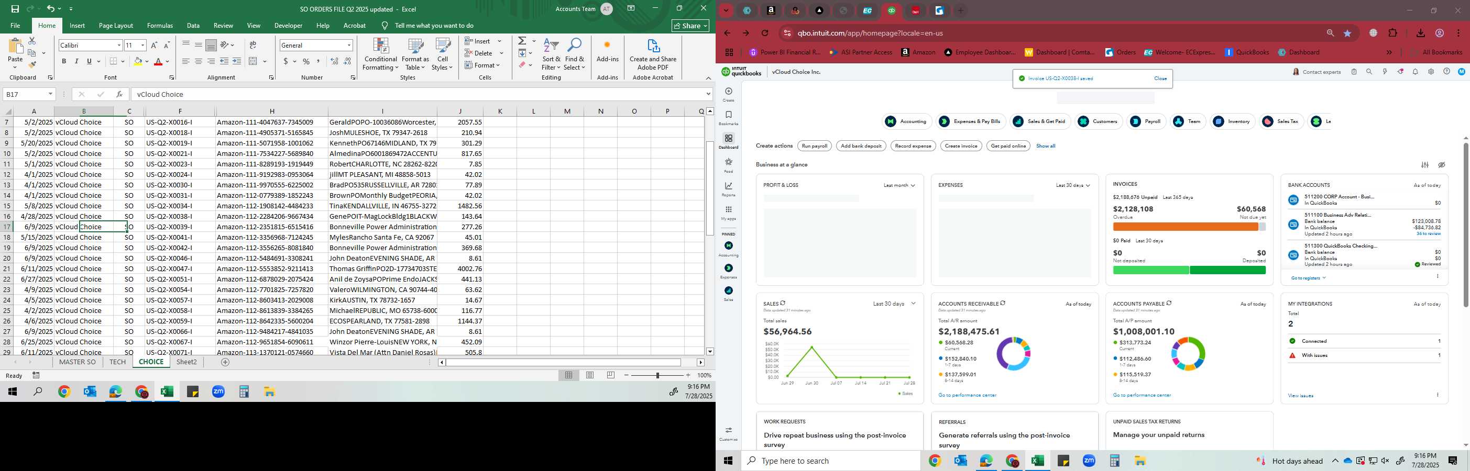Expand the Name Box B17 dropdown
This screenshot has width=1470, height=471.
(x=51, y=94)
